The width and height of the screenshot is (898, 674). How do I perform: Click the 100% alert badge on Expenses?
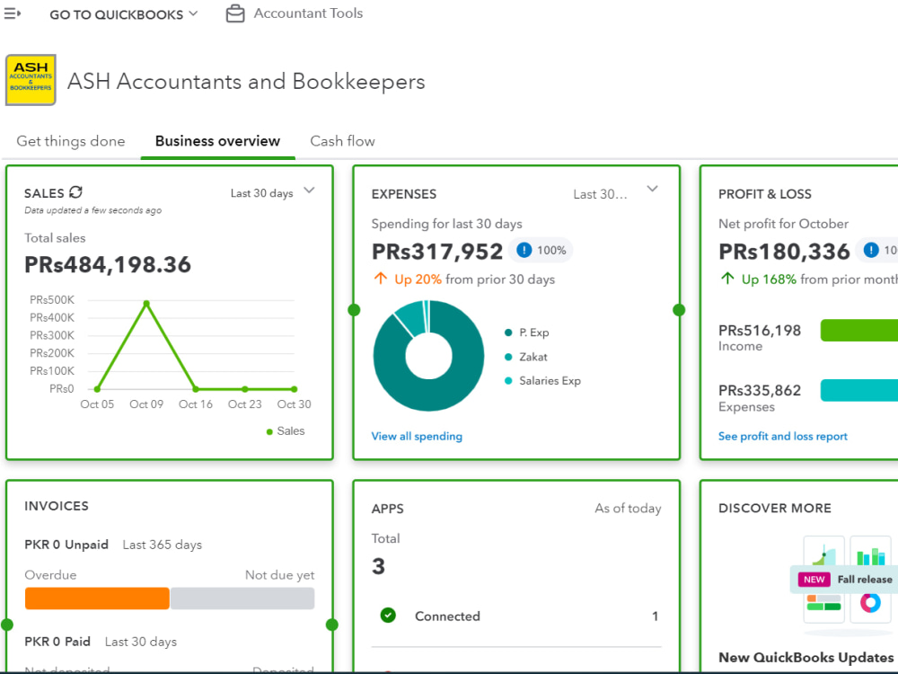click(540, 251)
